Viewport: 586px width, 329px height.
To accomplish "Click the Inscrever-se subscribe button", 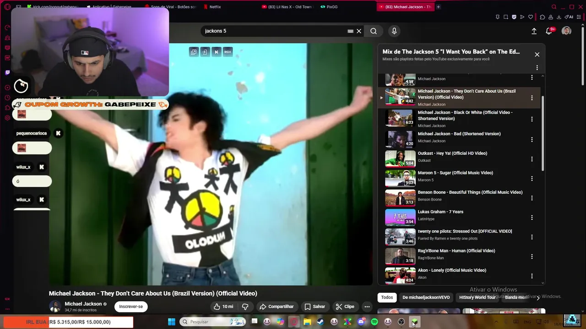I will pos(131,307).
